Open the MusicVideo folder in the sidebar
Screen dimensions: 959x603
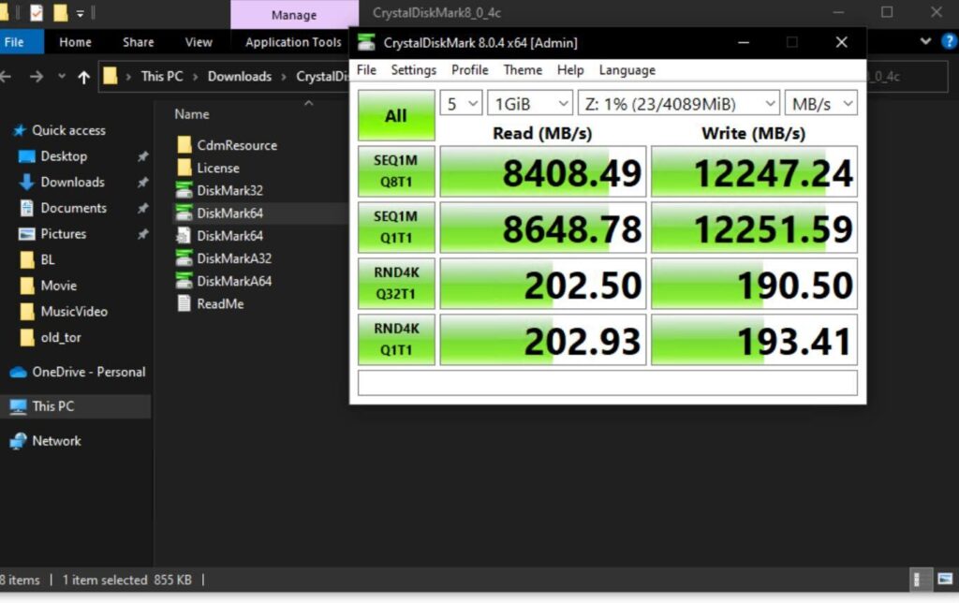[74, 311]
